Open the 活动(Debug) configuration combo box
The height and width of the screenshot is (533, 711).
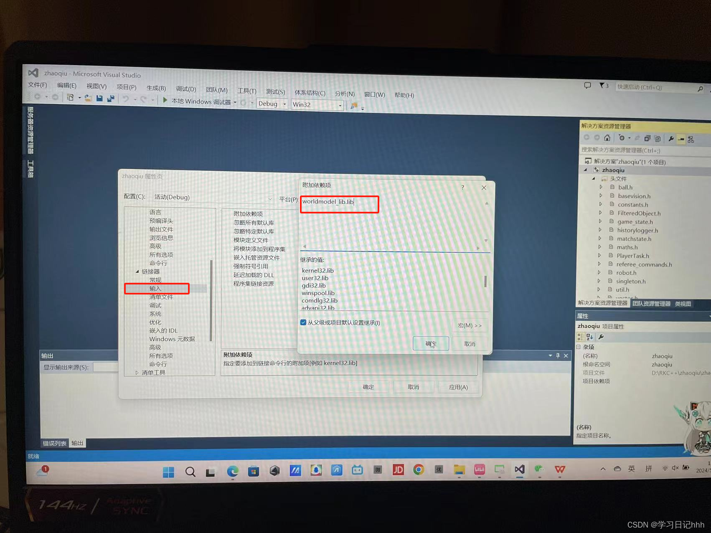pos(213,197)
